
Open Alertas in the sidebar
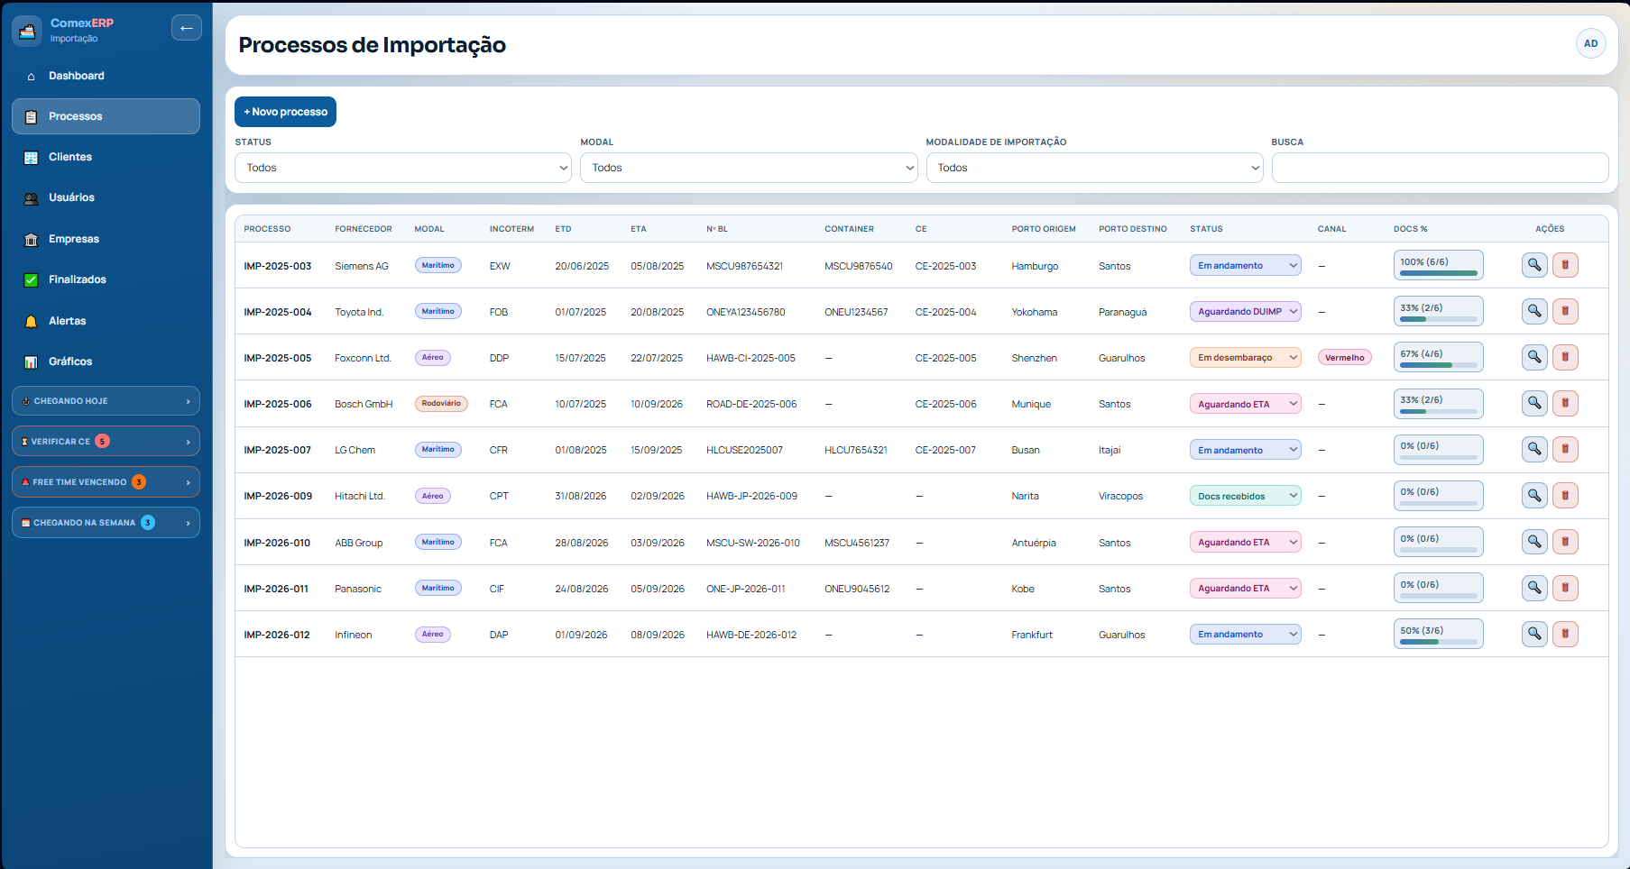click(106, 321)
